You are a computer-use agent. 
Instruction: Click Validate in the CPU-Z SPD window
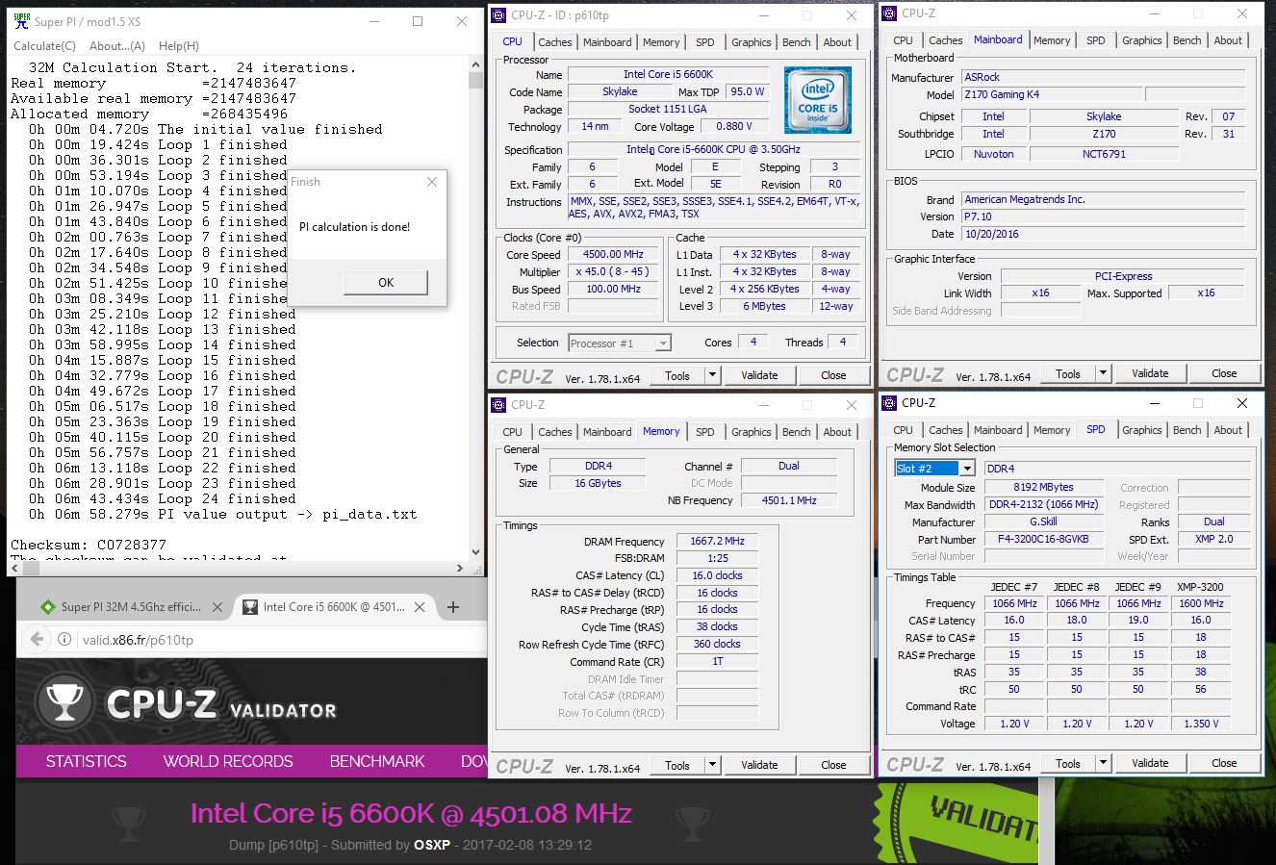(x=1150, y=763)
